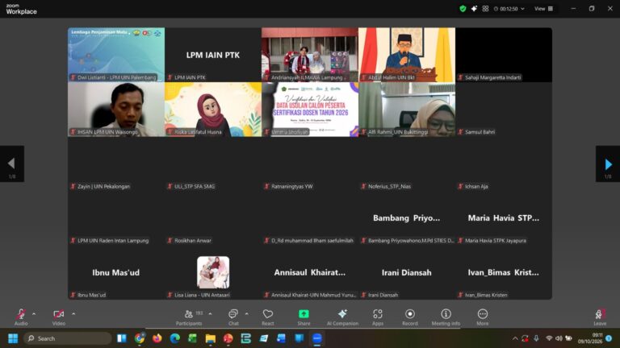Click the Zoom icon in the taskbar
This screenshot has width=620, height=348.
(317, 338)
